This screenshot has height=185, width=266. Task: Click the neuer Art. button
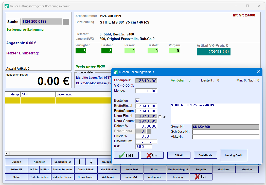(132, 177)
